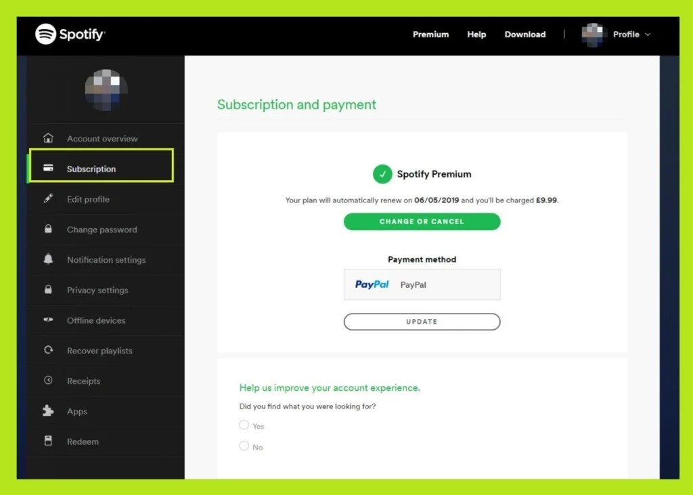The height and width of the screenshot is (495, 693).
Task: Click the PayPal payment method box
Action: pyautogui.click(x=422, y=284)
